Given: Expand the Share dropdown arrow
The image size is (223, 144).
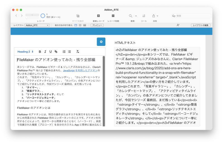Looking at the screenshot, I should (157, 16).
